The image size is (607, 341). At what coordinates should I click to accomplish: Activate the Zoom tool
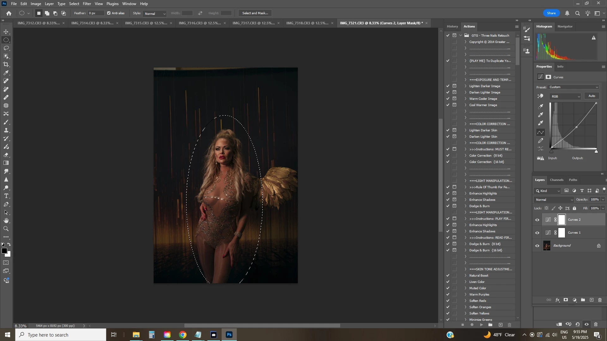[x=6, y=229]
